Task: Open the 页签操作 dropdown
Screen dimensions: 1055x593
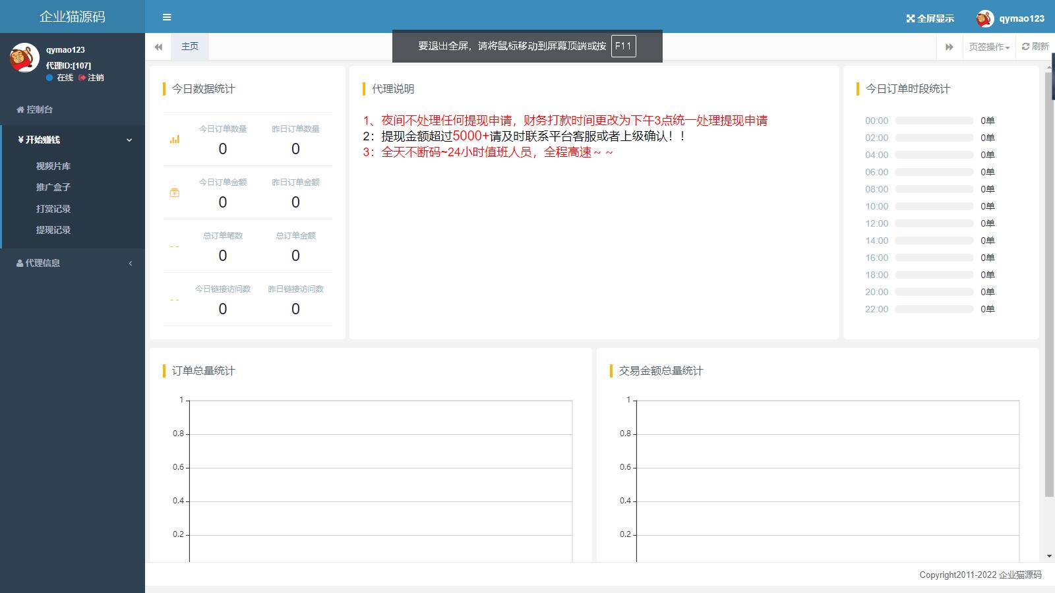Action: click(x=988, y=47)
